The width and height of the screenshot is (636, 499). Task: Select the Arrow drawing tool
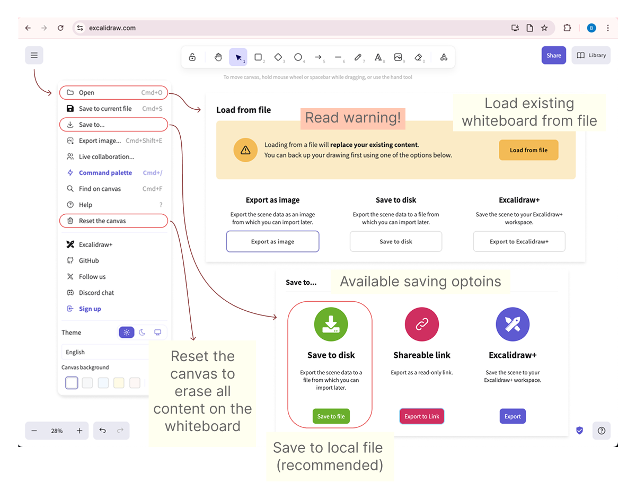coord(318,57)
